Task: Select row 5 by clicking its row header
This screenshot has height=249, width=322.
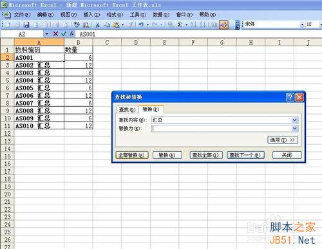Action: (7, 80)
